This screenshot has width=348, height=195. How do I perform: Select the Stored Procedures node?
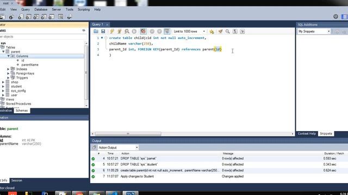(x=18, y=103)
